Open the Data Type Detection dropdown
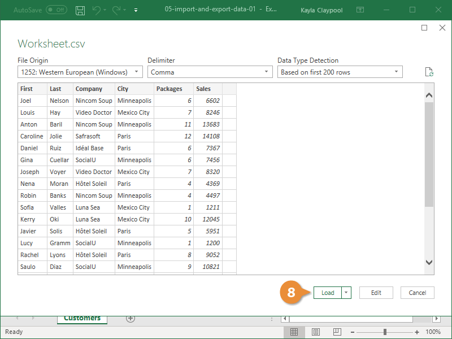 pos(397,72)
